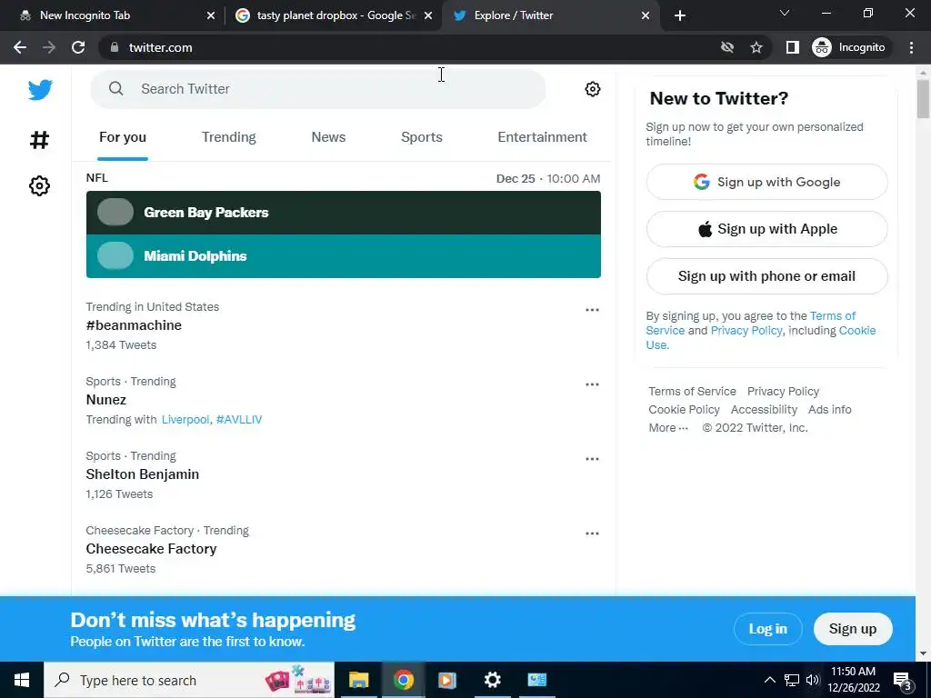
Task: Click the browser forward arrow
Action: 49,47
